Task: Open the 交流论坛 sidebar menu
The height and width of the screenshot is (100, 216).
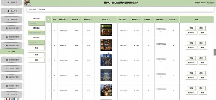Action: (11, 94)
